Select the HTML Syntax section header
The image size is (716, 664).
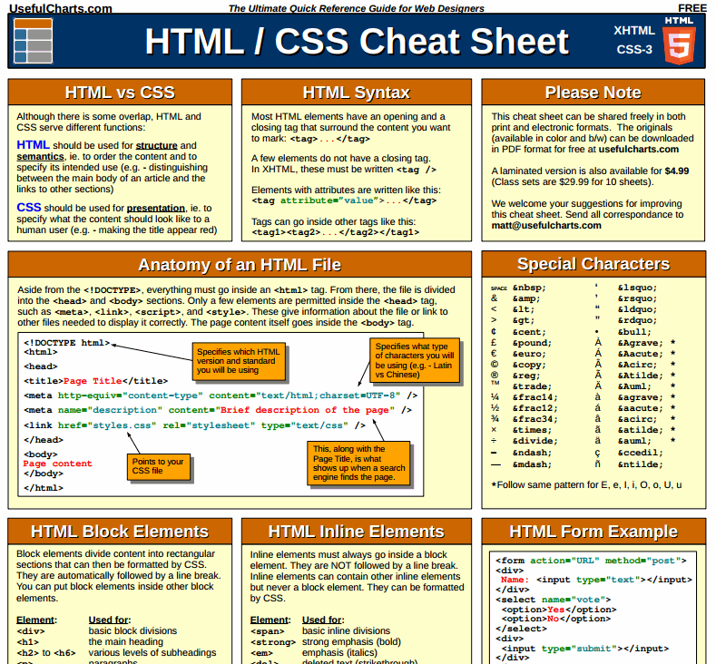point(356,93)
